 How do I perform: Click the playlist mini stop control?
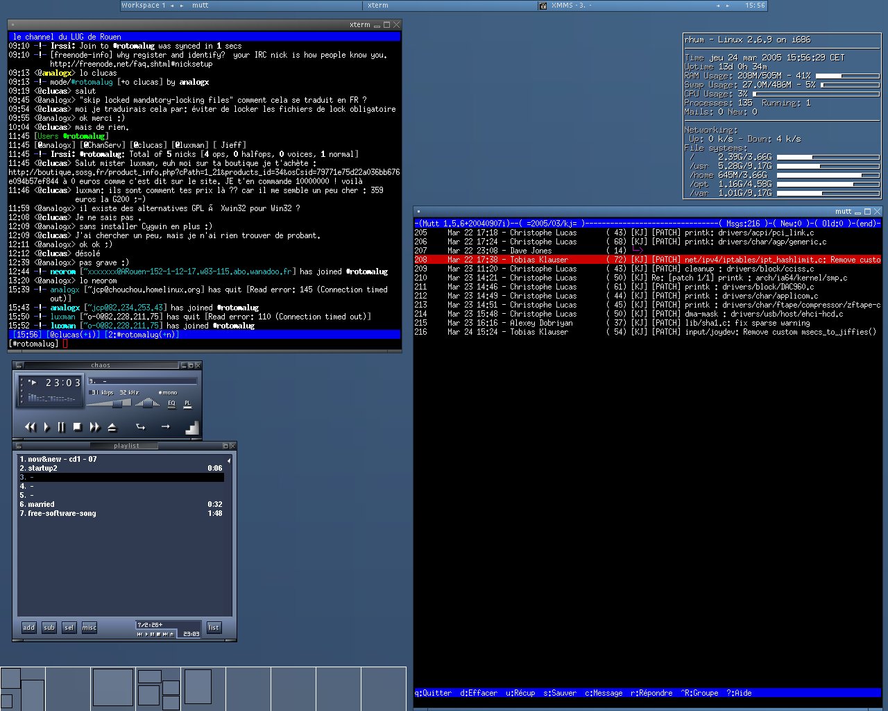click(159, 634)
